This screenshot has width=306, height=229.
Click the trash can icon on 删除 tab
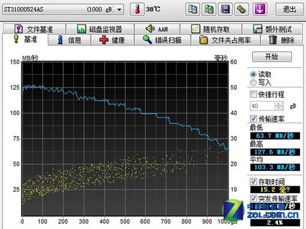pyautogui.click(x=272, y=40)
